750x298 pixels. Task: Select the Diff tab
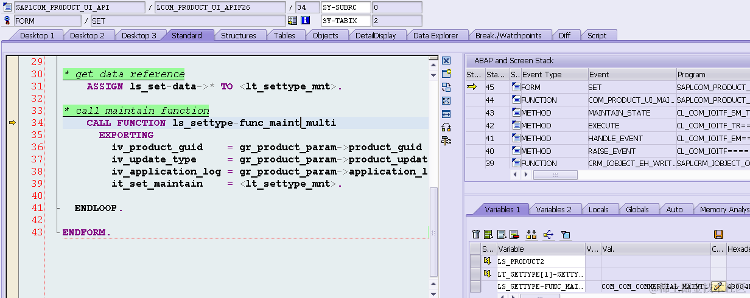[x=564, y=35]
